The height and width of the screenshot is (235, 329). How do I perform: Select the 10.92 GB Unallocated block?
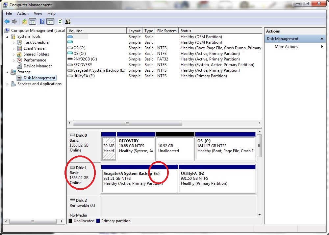tap(175, 146)
